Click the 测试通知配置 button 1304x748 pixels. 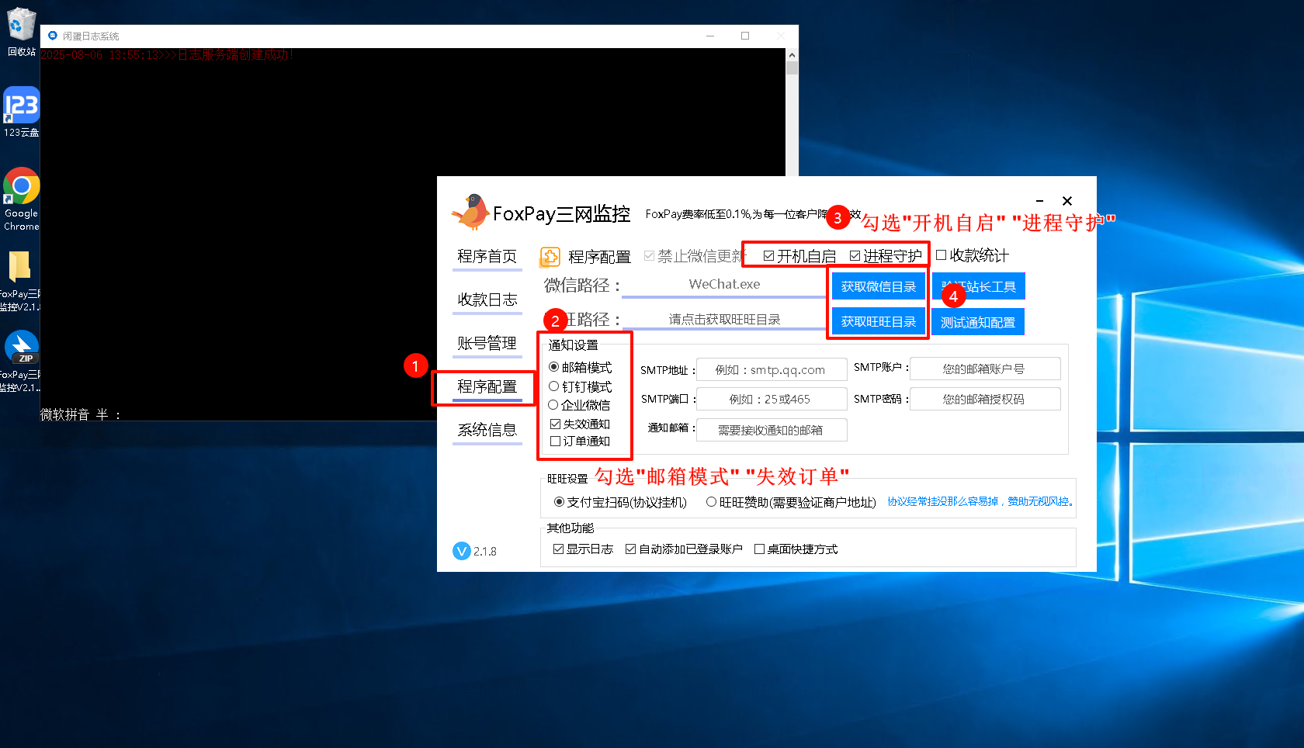pyautogui.click(x=978, y=322)
